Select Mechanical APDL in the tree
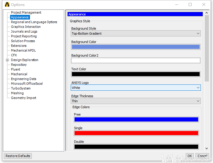The image size is (213, 163). coord(23,50)
